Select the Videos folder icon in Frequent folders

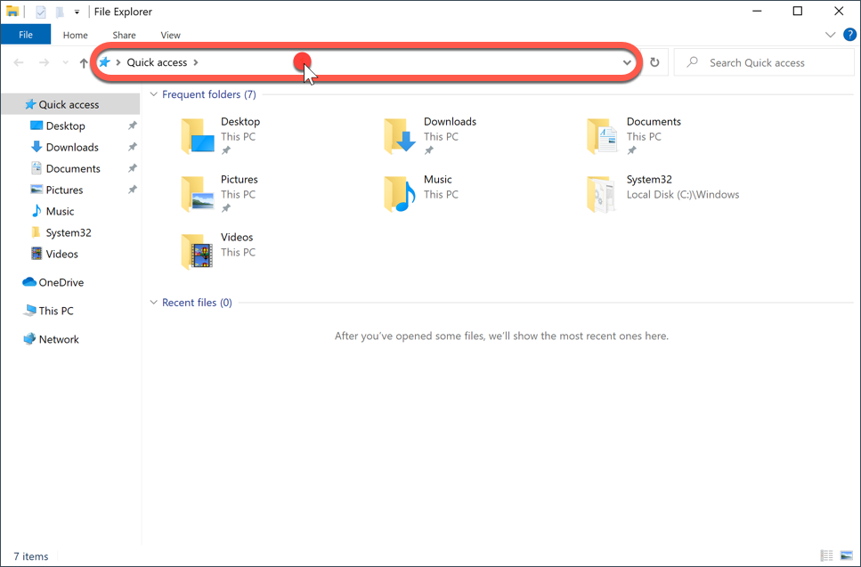(197, 251)
